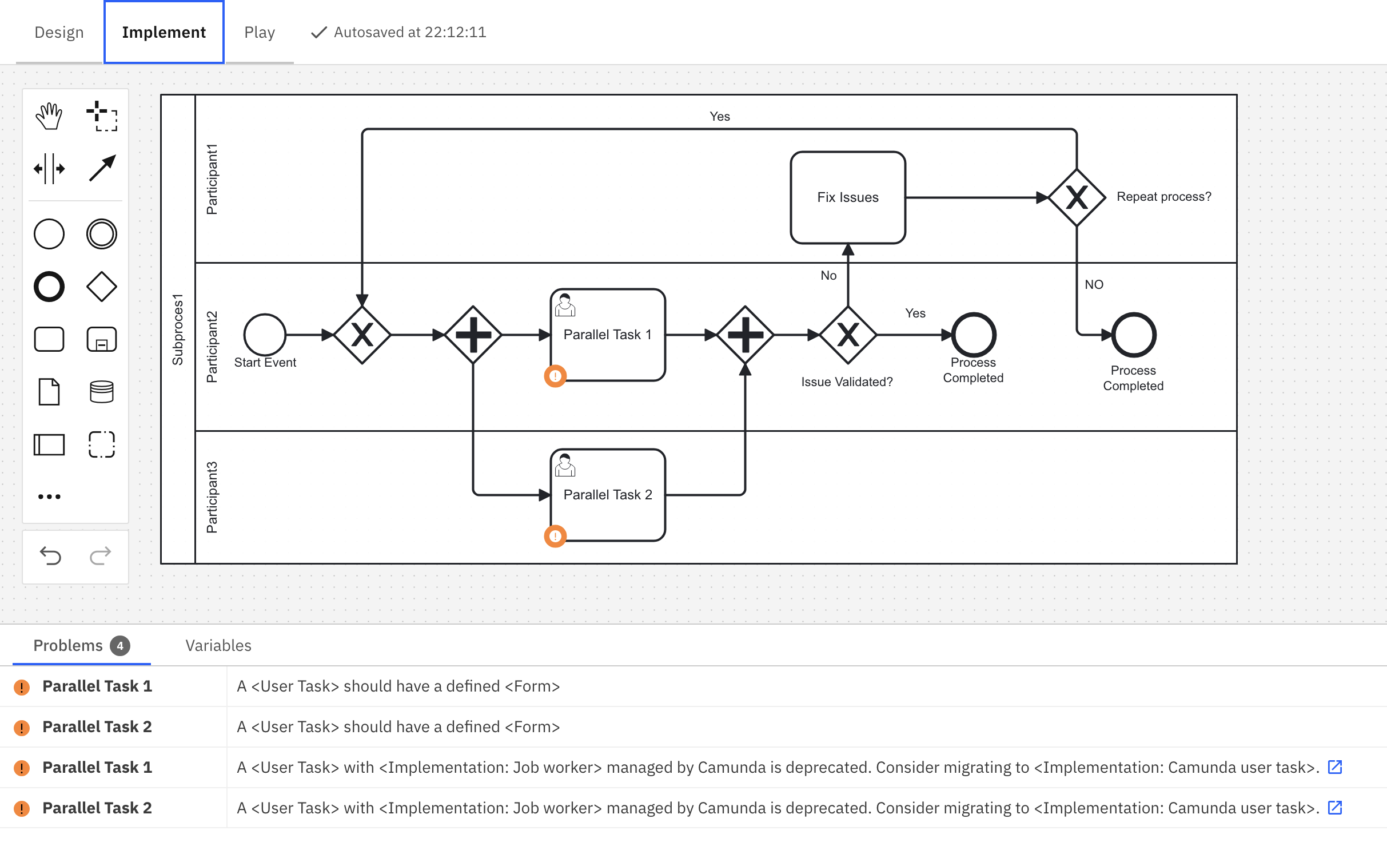Create a start event from palette
The height and width of the screenshot is (842, 1387).
coord(49,234)
